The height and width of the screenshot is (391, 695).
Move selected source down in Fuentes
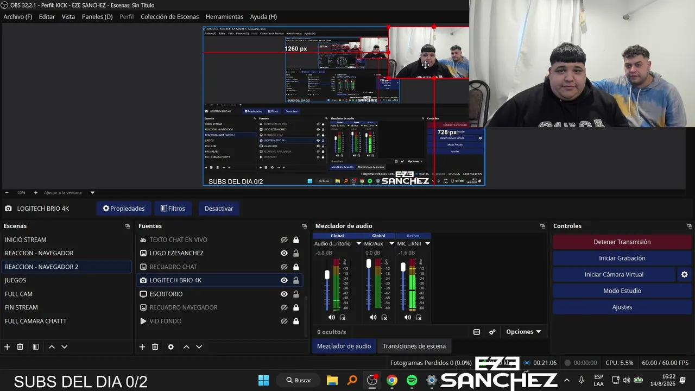tap(199, 346)
